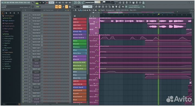Click the Browser favorites star tab
This screenshot has width=195, height=106.
point(18,13)
